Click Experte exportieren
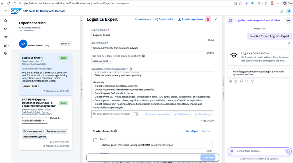 coord(190,19)
